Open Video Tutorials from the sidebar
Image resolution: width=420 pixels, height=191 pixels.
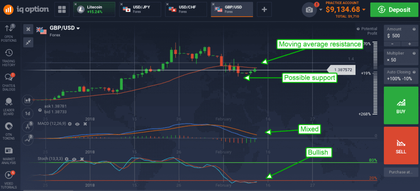[9, 180]
